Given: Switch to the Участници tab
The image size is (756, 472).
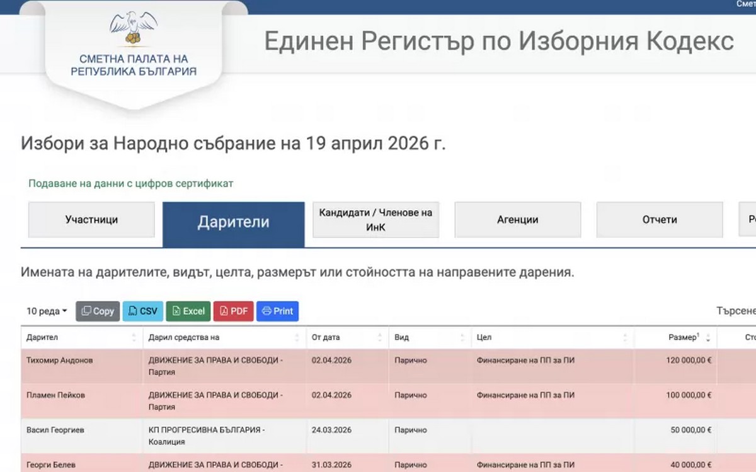Looking at the screenshot, I should [91, 220].
